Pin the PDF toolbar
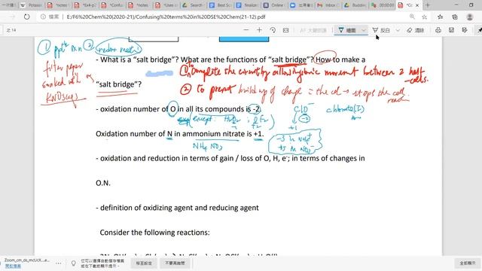 [x=479, y=30]
